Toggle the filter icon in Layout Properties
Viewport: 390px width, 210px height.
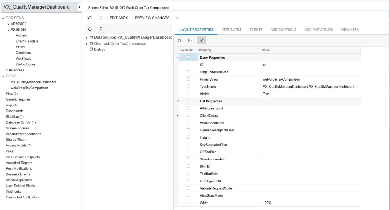(201, 40)
